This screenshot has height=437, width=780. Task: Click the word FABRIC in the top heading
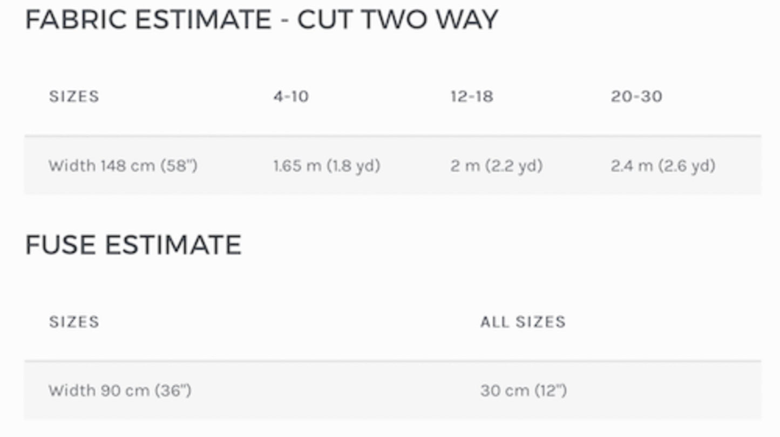click(74, 20)
